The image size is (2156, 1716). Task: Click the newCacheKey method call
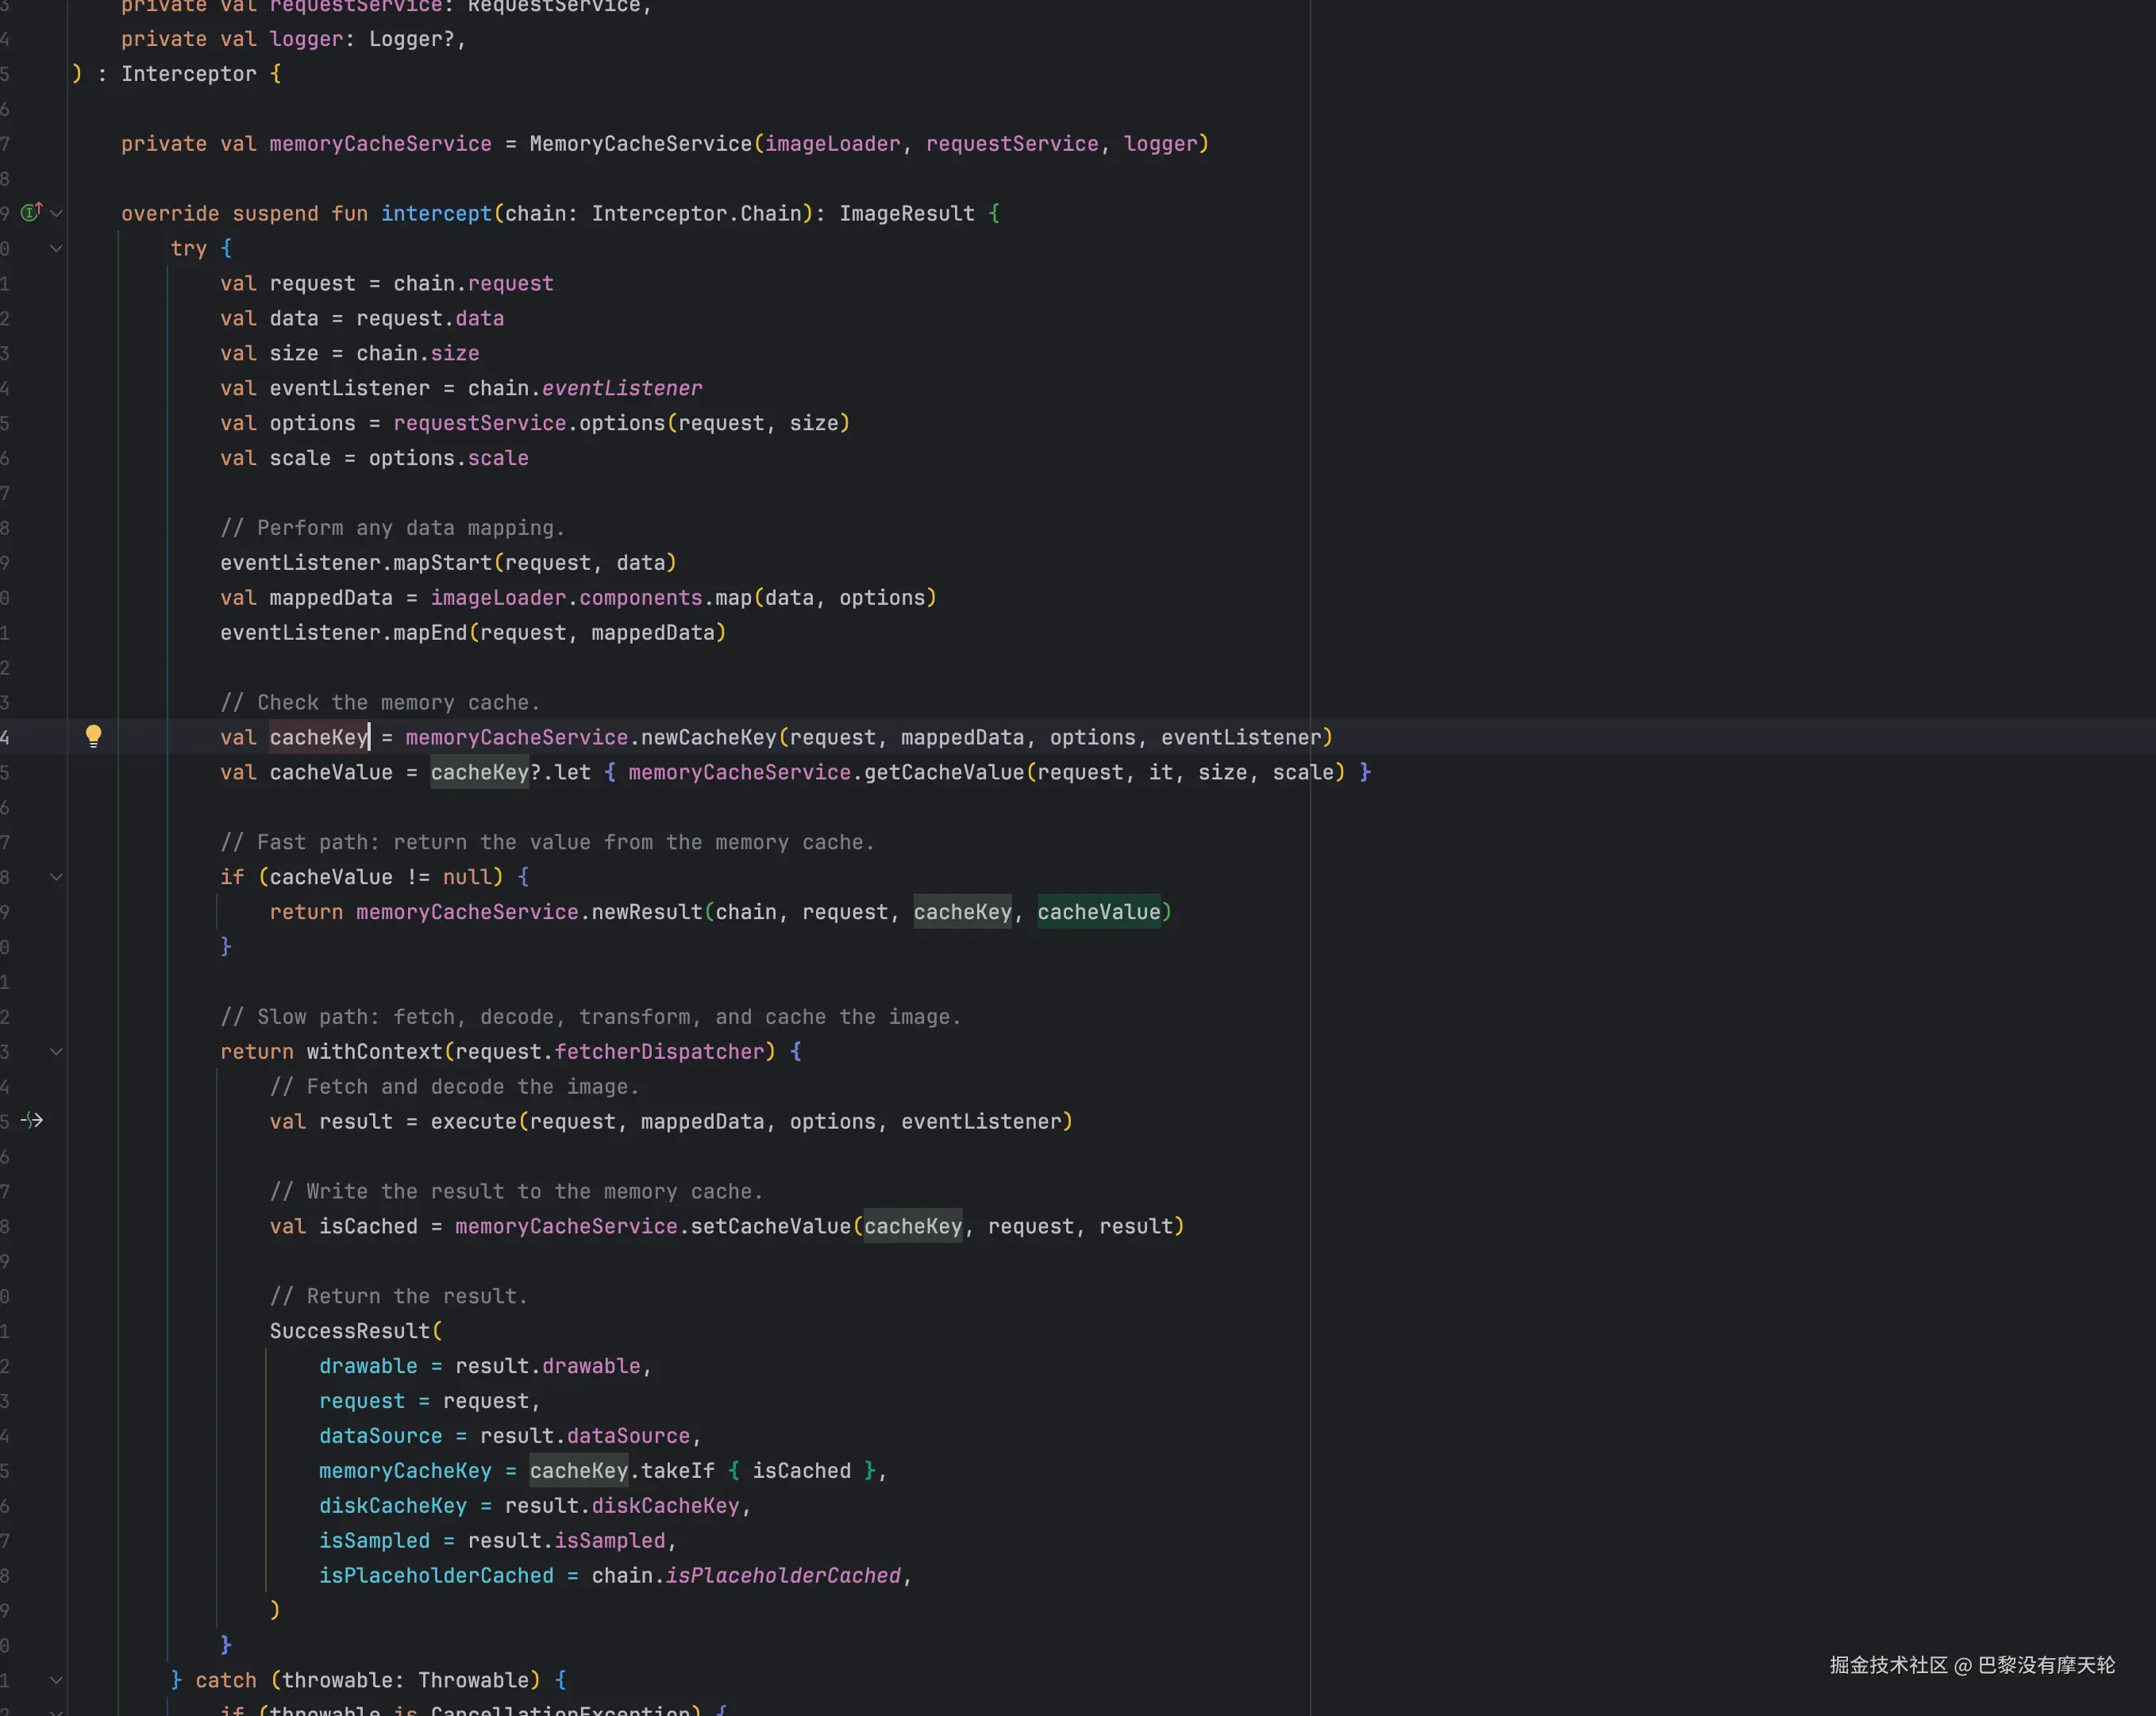[x=708, y=738]
